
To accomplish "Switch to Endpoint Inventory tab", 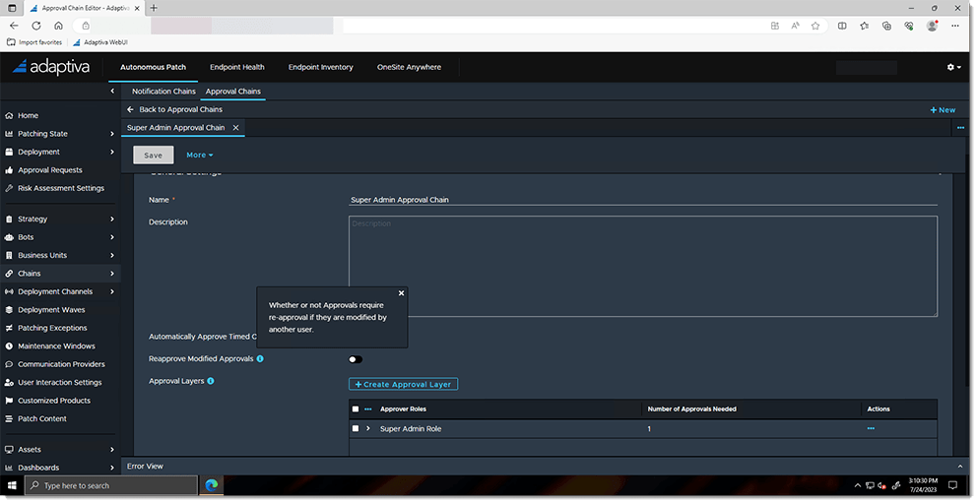I will [x=320, y=67].
